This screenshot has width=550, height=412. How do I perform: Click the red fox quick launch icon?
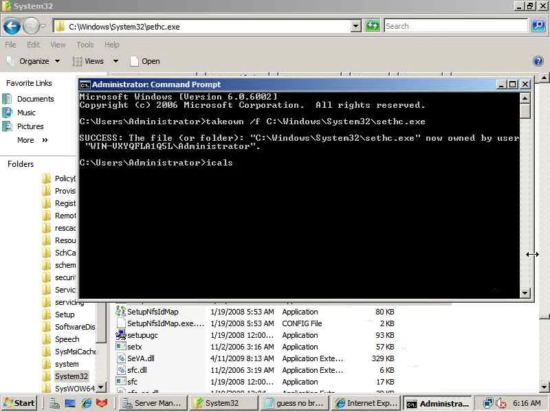[x=102, y=403]
